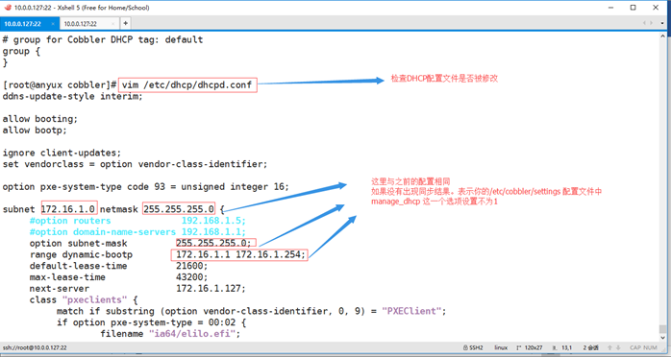The width and height of the screenshot is (671, 357).
Task: Click the 'if option pxe-system-type = 00:02 {' line
Action: [x=152, y=322]
